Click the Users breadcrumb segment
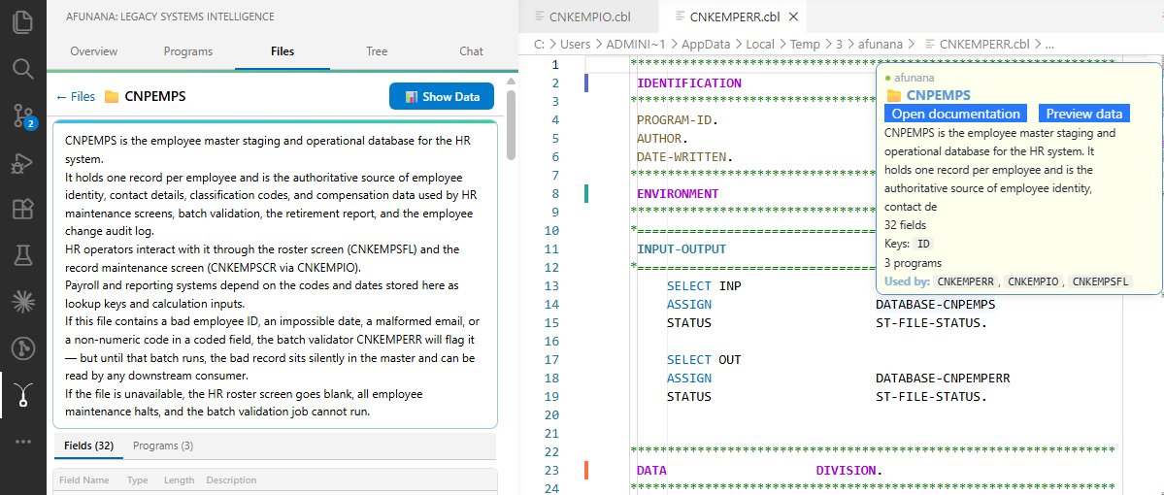Screen dimensions: 1164x495 [x=576, y=44]
